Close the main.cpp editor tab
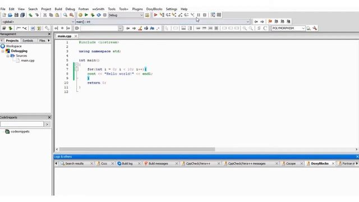Screen dimensions: 359x202 76,36
